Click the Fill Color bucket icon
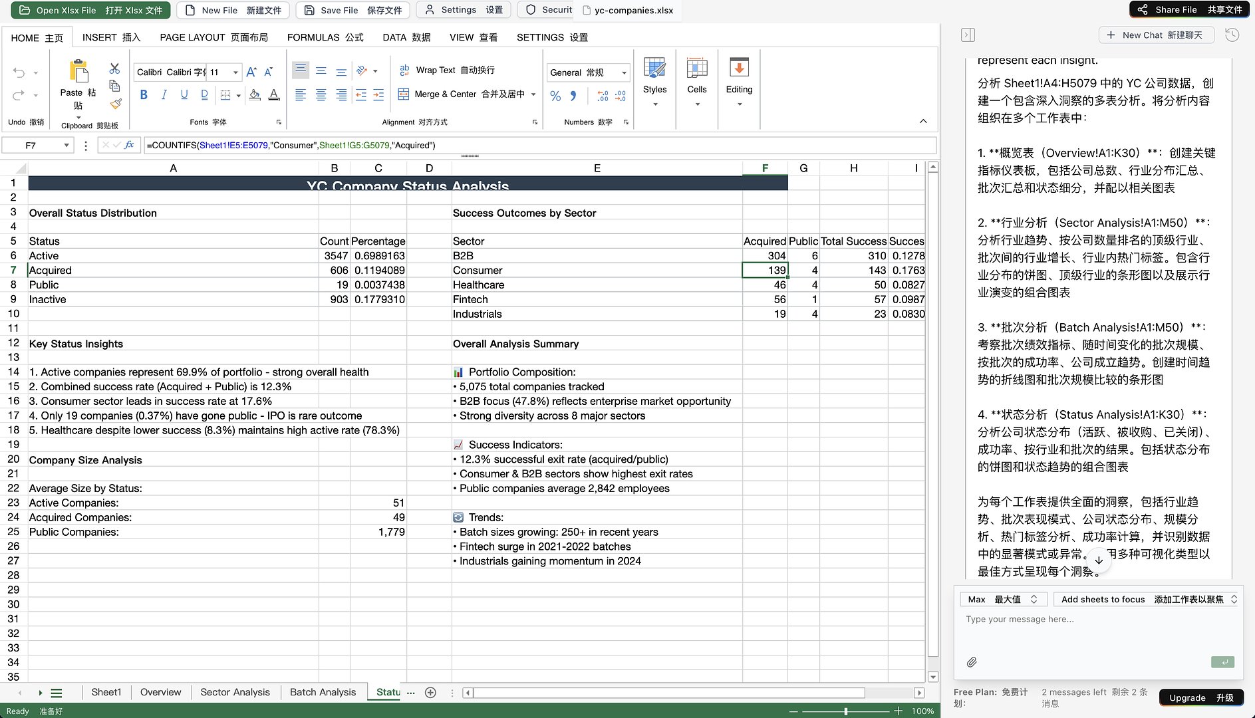This screenshot has width=1255, height=718. pyautogui.click(x=255, y=95)
